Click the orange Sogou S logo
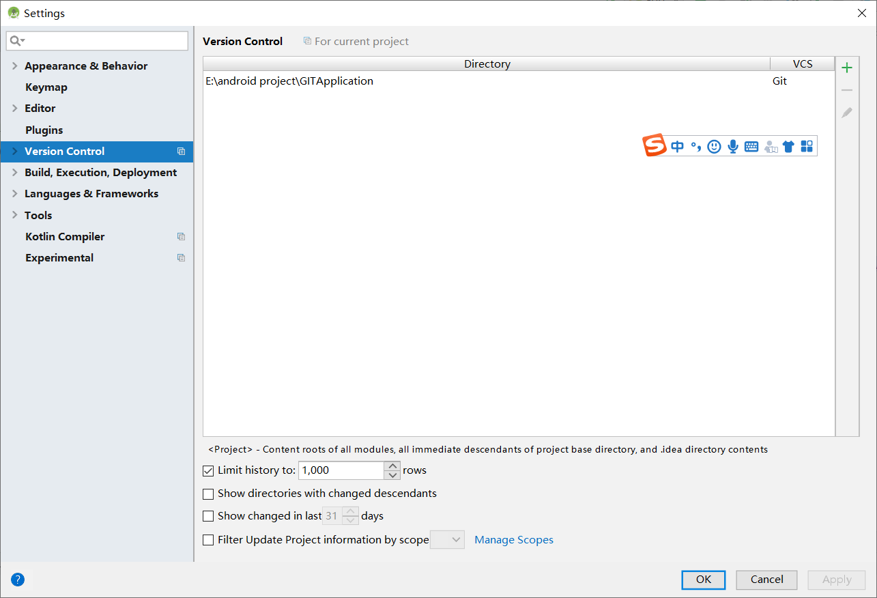Screen dimensions: 877x598 pos(654,145)
